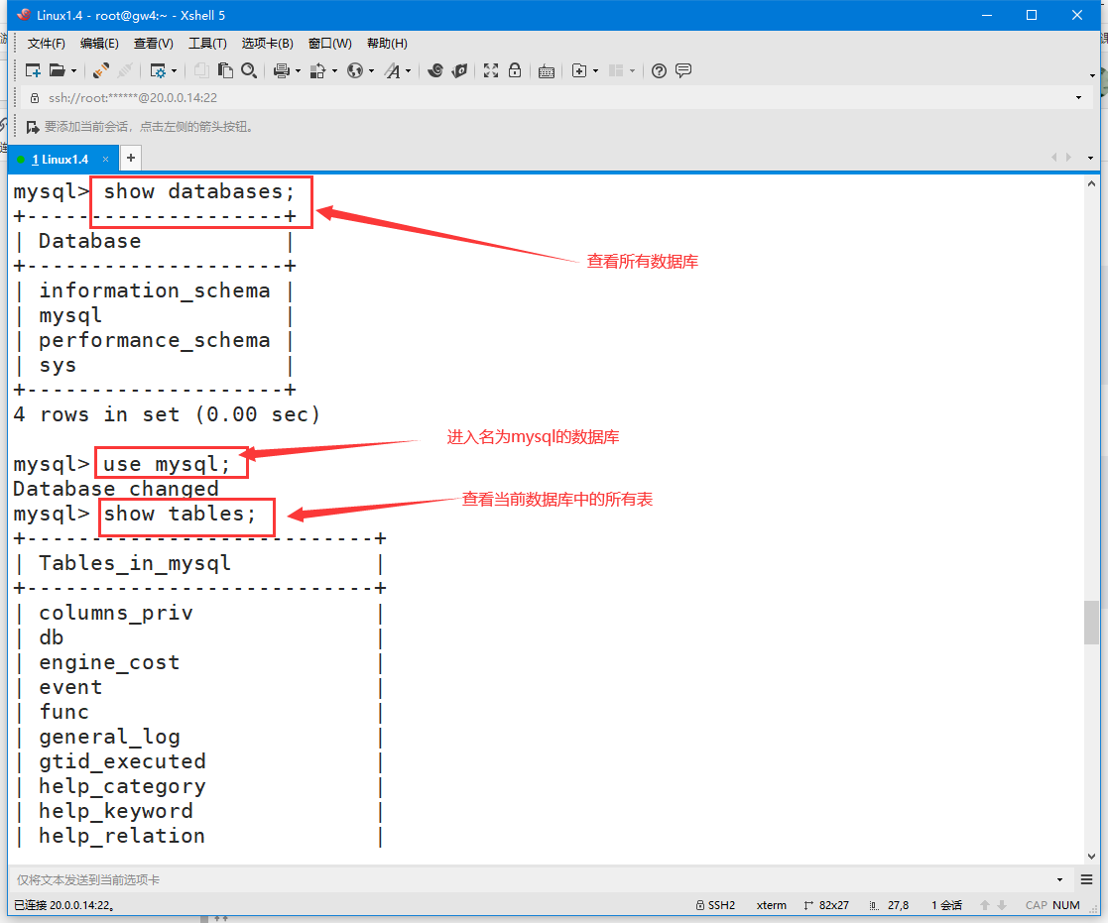This screenshot has width=1108, height=923.
Task: Open the 工具(T) menu
Action: 207,43
